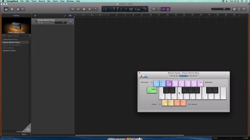Open the Loop Browser button
This screenshot has height=140, width=250.
(239, 9)
